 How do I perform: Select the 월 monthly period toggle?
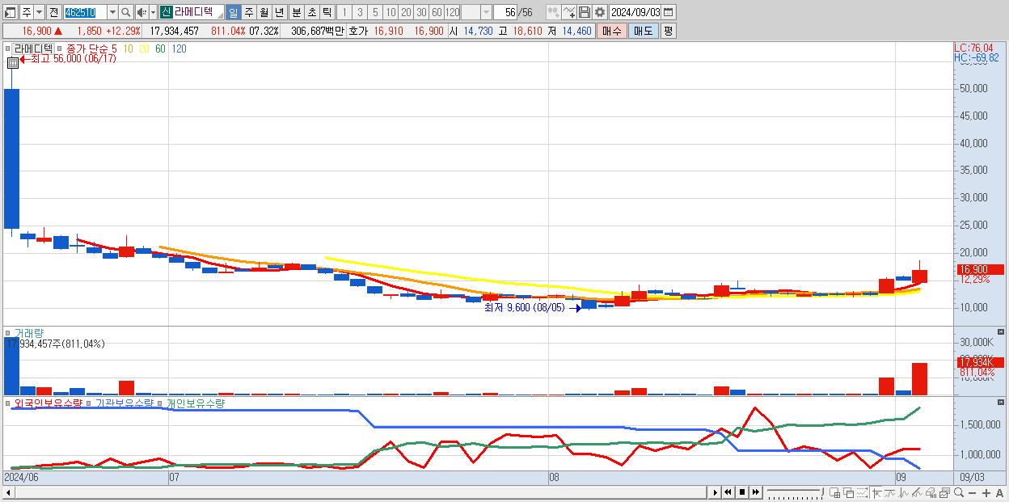coord(264,12)
